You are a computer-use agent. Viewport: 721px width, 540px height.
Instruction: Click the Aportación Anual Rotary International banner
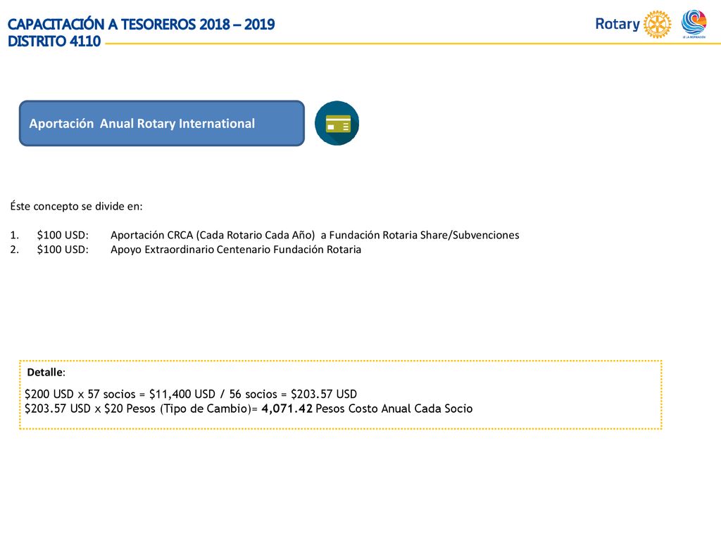click(162, 124)
